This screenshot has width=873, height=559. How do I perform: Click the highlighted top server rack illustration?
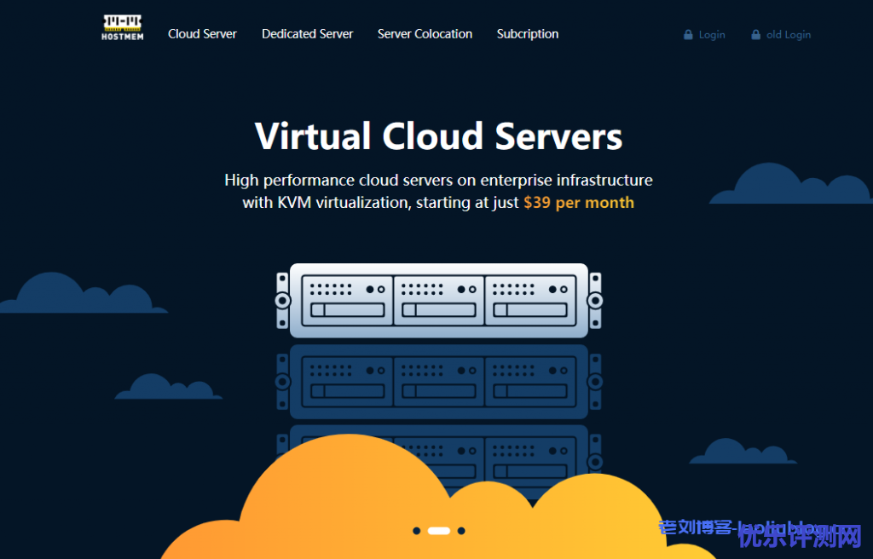[438, 301]
